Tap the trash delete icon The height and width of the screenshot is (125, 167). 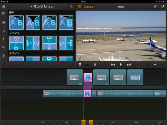95,65
